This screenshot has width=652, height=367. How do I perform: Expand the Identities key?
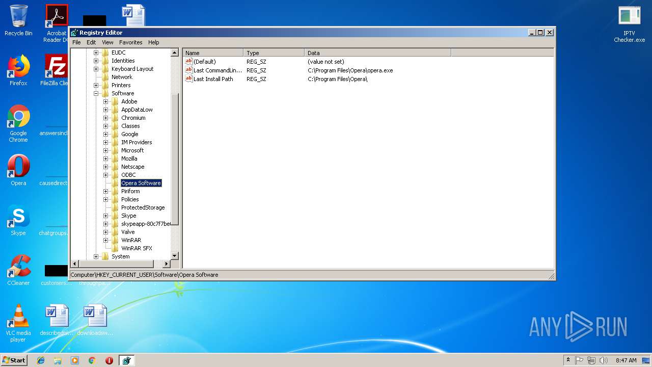[x=96, y=61]
